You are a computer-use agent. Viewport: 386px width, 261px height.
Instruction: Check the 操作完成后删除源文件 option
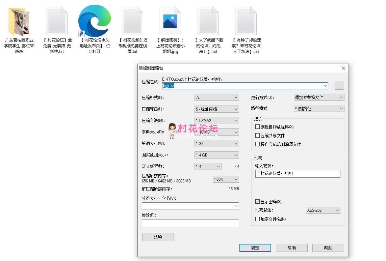(258, 144)
